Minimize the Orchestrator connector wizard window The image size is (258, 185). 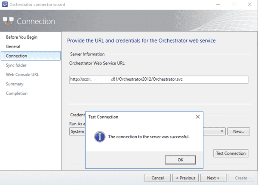coord(218,4)
